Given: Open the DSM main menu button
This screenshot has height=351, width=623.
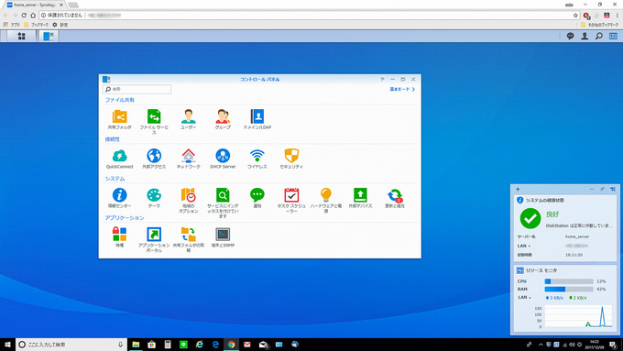Looking at the screenshot, I should coord(21,36).
